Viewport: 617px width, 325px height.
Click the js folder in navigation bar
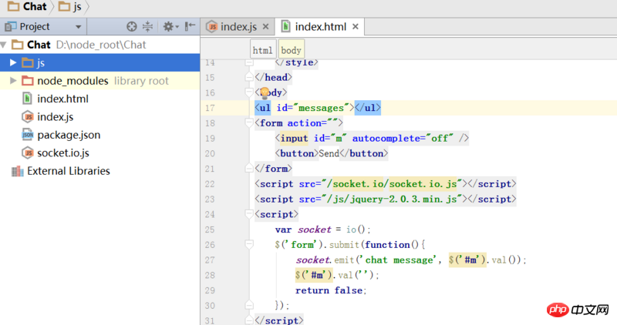pos(70,7)
